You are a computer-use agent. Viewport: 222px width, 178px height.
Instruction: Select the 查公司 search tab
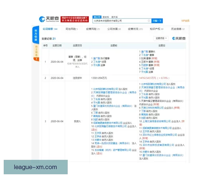click(97, 17)
